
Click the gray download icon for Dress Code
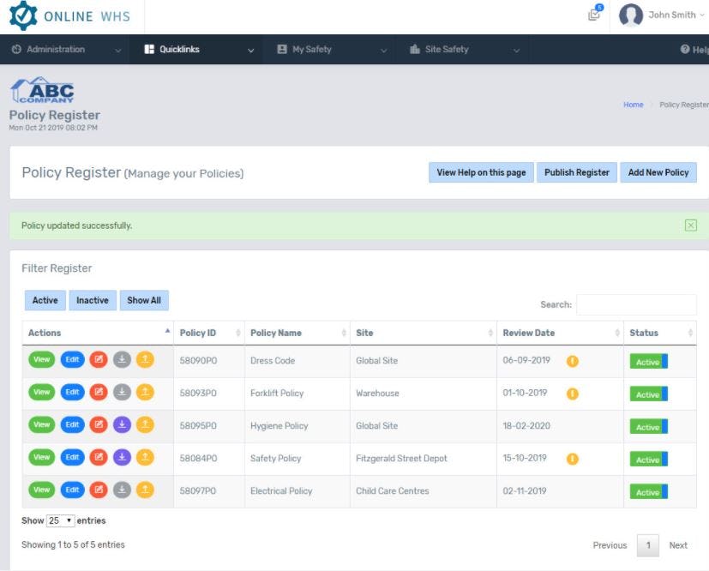pos(119,359)
